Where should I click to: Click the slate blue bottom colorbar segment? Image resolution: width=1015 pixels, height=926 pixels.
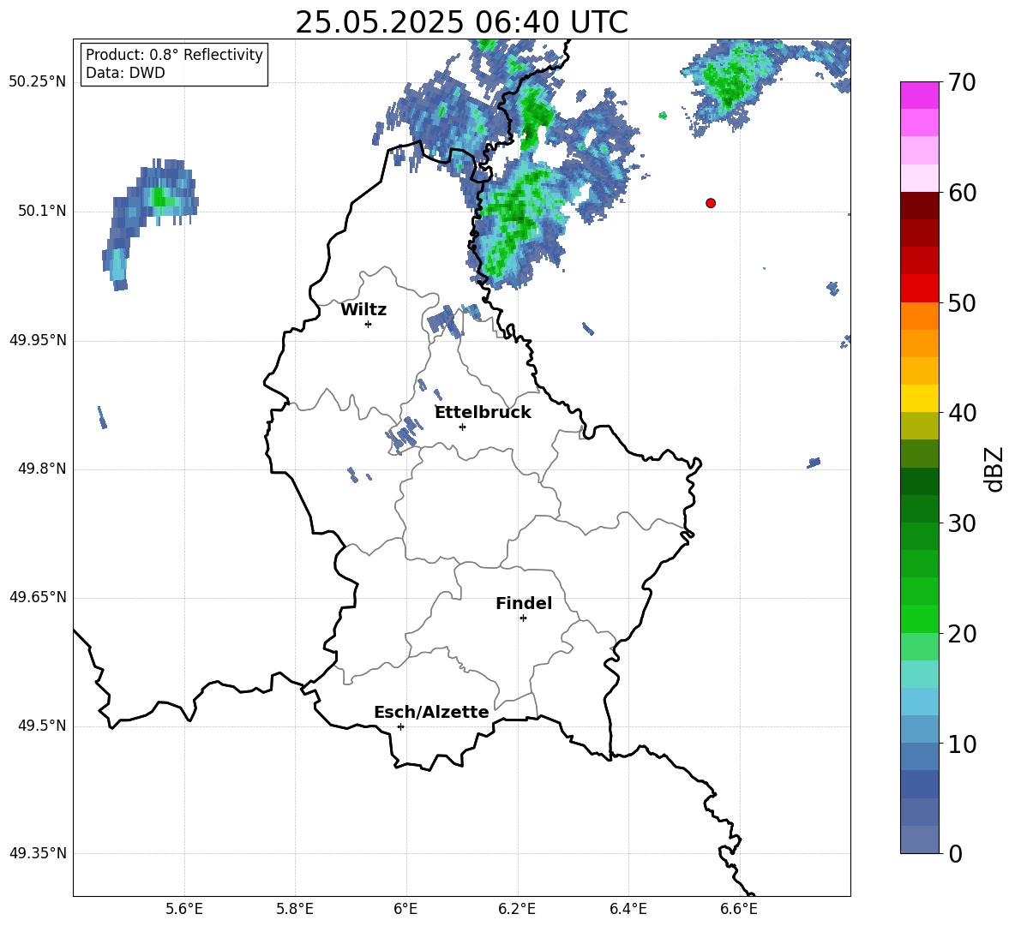pos(919,839)
